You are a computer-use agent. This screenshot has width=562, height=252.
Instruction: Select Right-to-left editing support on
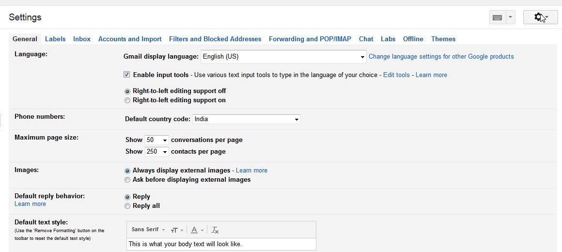[127, 100]
